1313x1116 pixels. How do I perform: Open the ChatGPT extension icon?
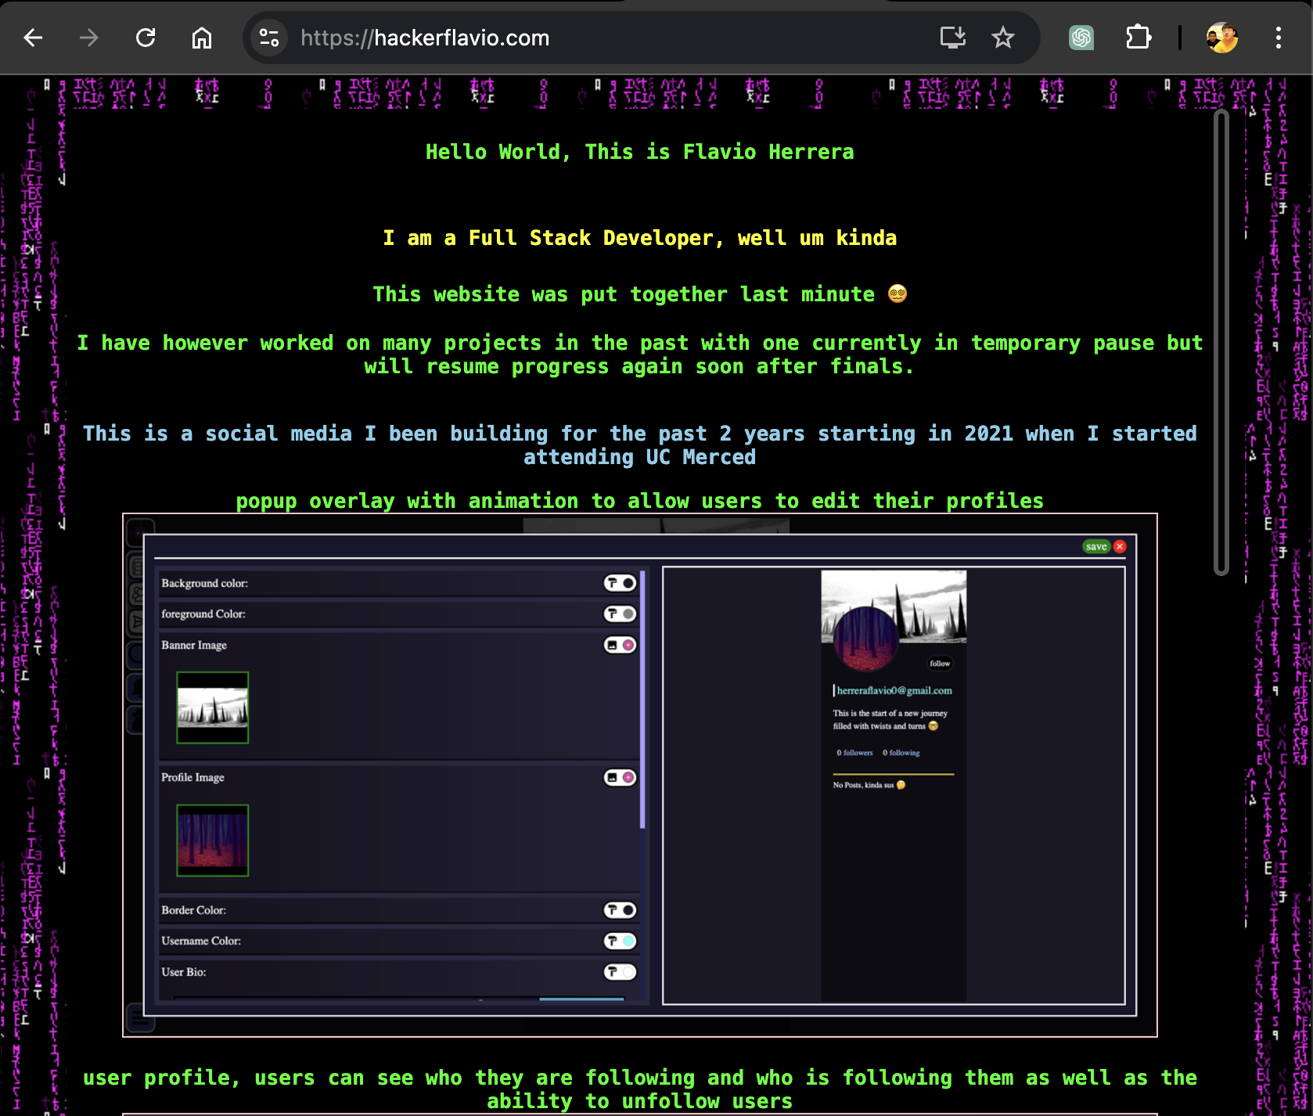tap(1081, 38)
